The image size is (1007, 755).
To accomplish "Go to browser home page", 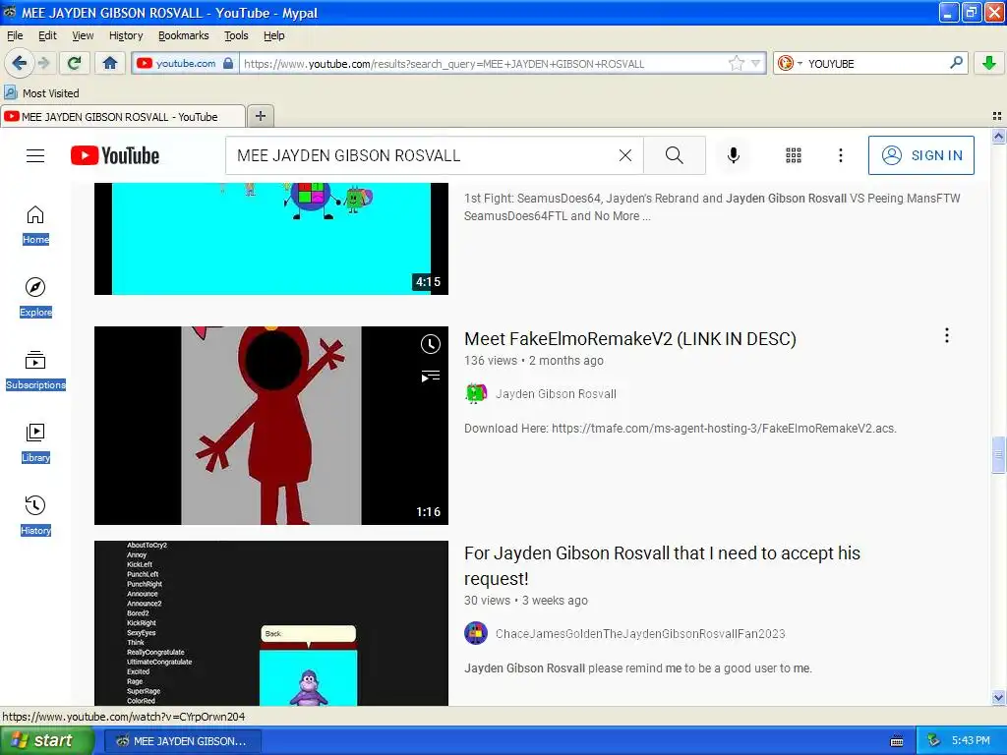I will click(110, 63).
